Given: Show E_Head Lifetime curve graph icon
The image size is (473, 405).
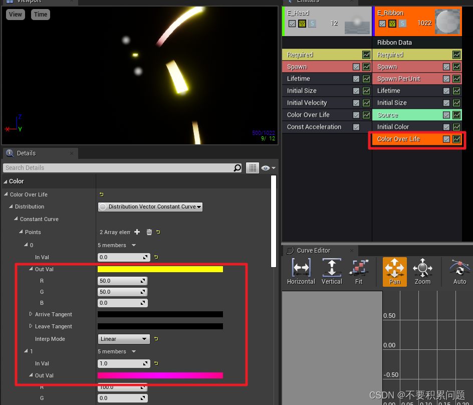Looking at the screenshot, I should click(x=366, y=79).
